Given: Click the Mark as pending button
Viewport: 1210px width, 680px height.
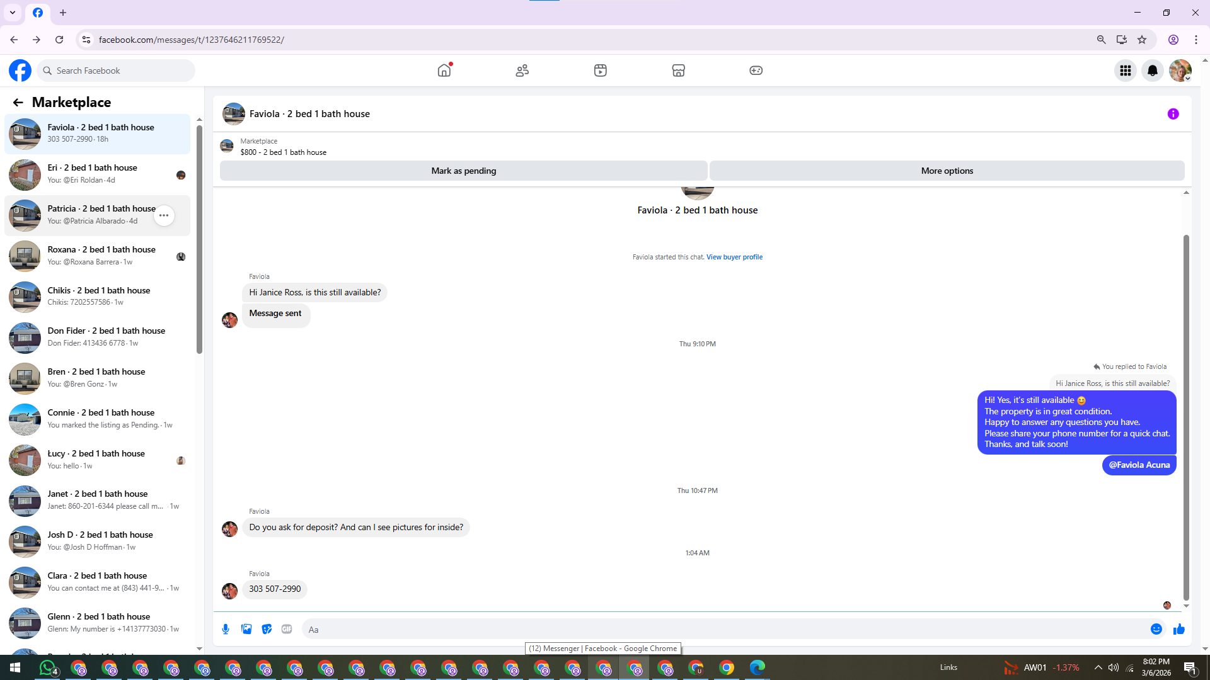Looking at the screenshot, I should pos(463,171).
